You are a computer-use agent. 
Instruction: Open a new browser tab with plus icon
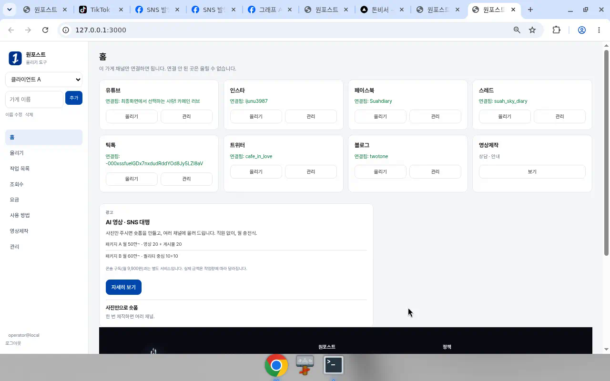[530, 10]
